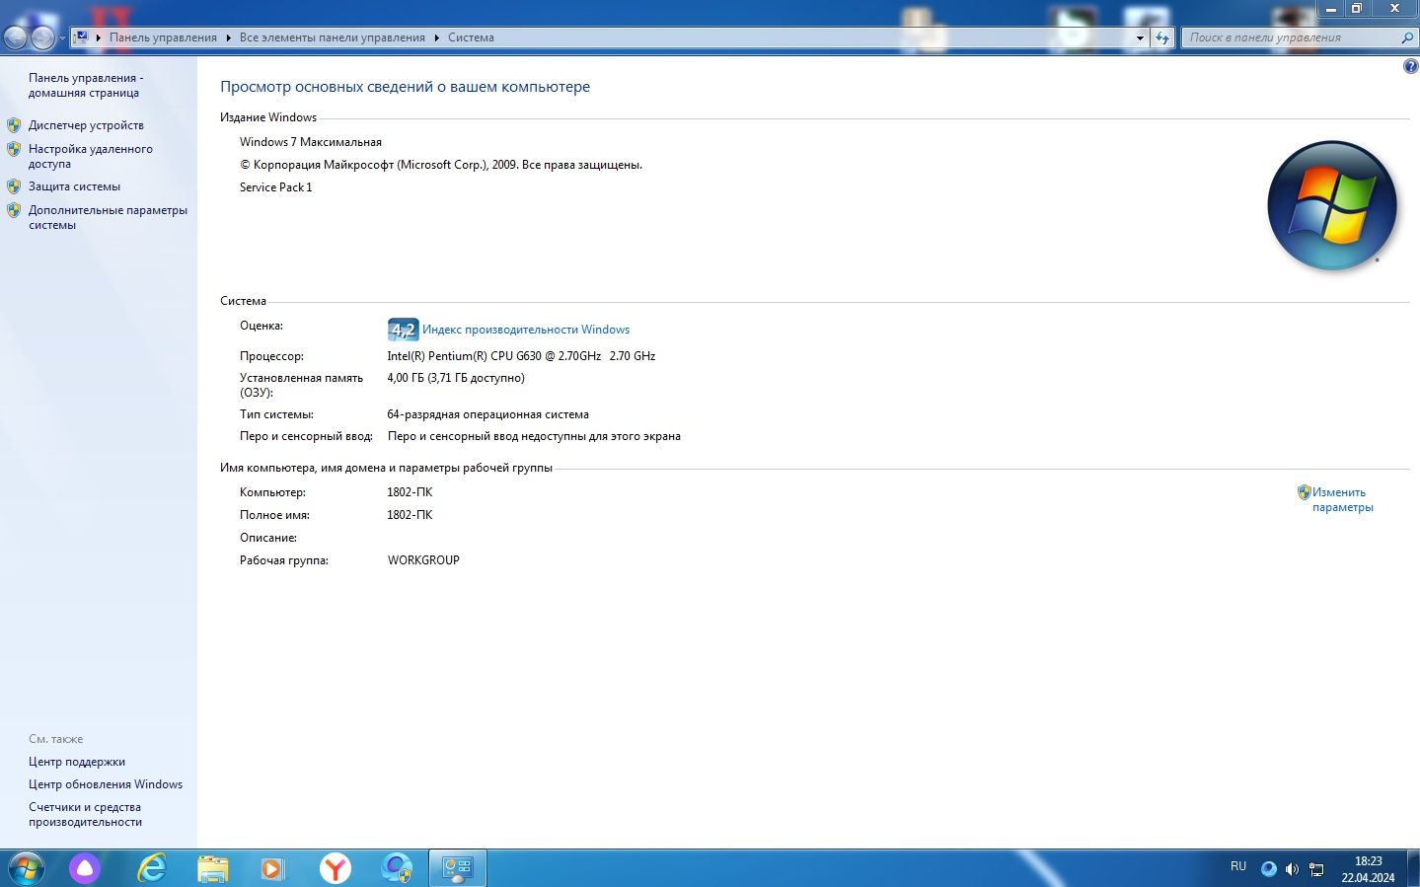The image size is (1420, 887).
Task: Open the Start menu orb
Action: (25, 869)
